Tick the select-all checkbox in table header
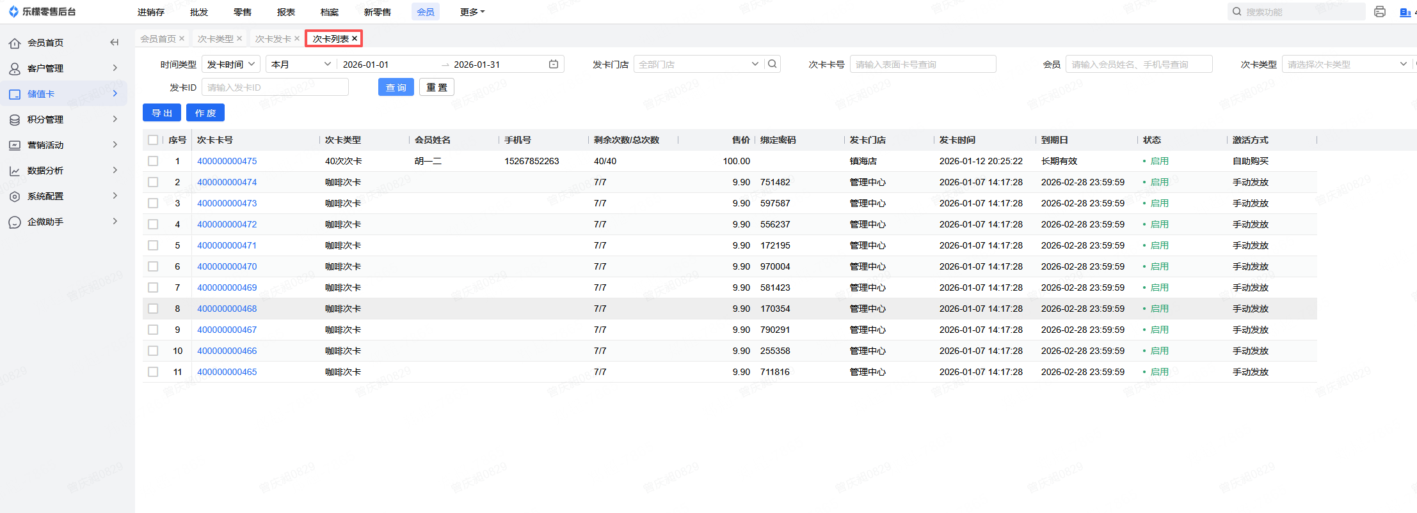Image resolution: width=1417 pixels, height=513 pixels. [x=153, y=140]
